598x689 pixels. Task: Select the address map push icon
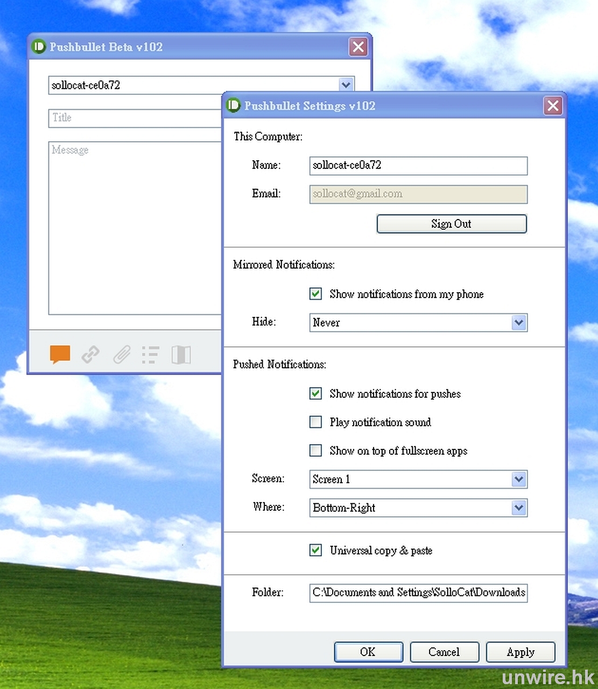coord(181,355)
